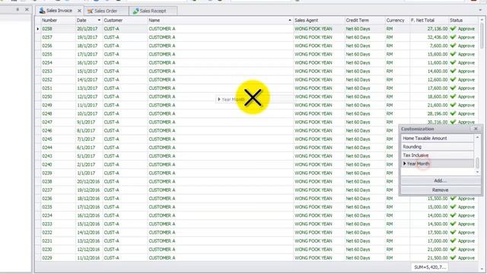This screenshot has width=487, height=274.
Task: Sort by F. Net Total column header
Action: 429,21
